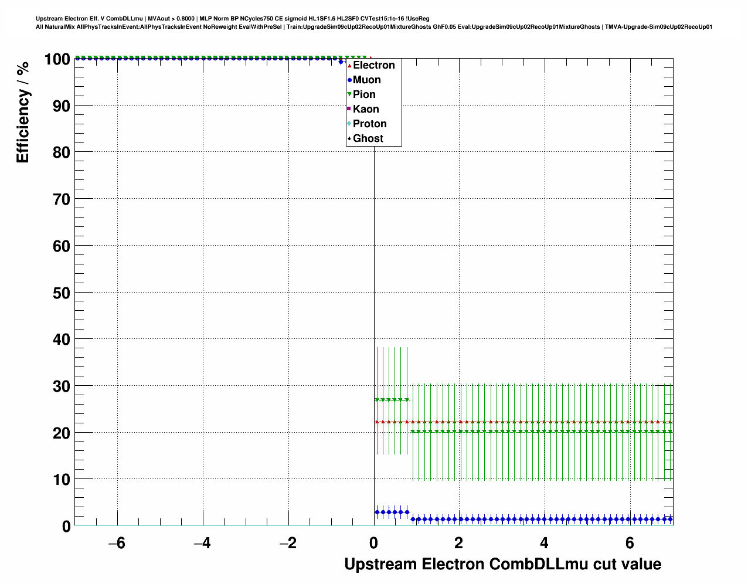Click the blue circle Muon marker in legend
The image size is (748, 584).
349,80
